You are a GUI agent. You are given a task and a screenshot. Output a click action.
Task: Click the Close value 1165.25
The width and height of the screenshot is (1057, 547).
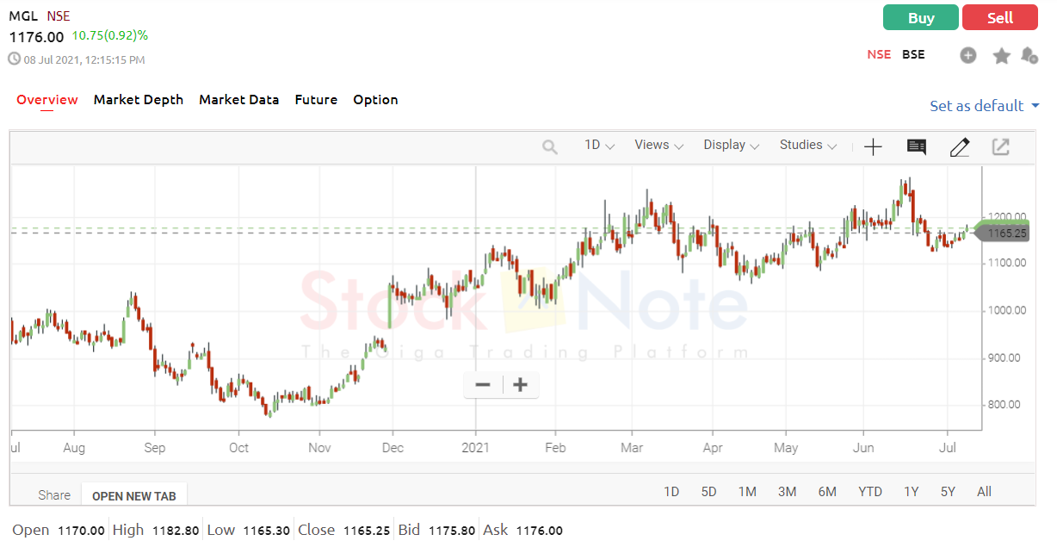367,531
